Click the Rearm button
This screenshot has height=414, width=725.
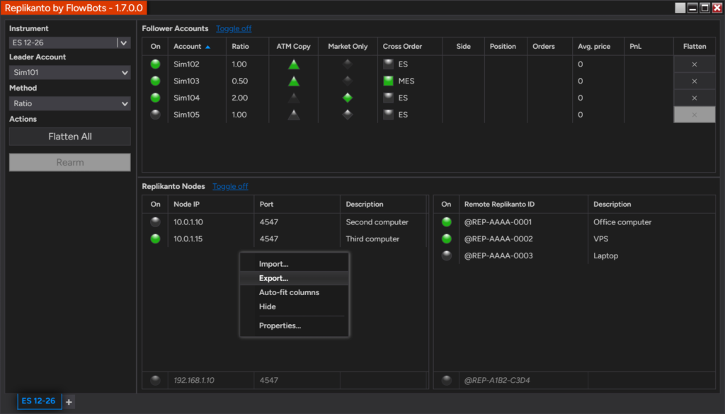(70, 163)
